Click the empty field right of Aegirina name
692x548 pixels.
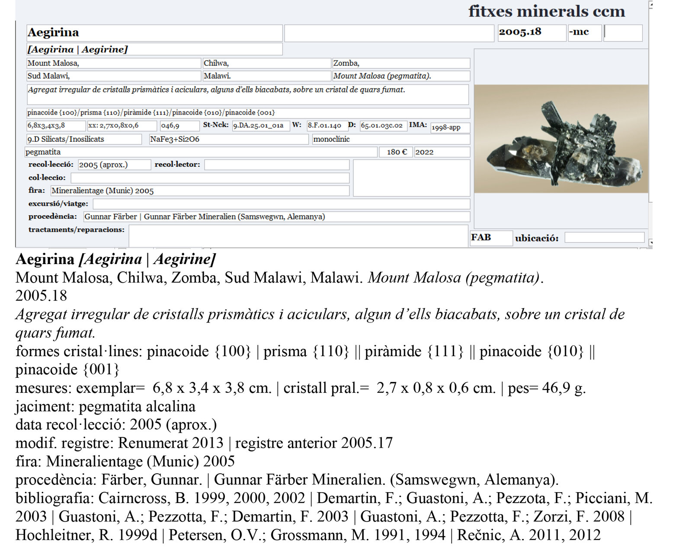[x=389, y=33]
